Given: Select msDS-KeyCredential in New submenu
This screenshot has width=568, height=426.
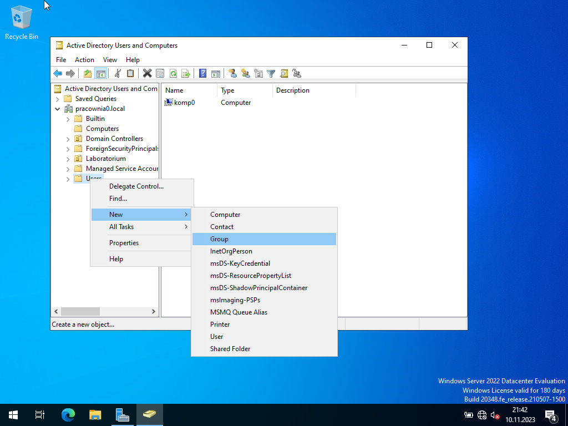Looking at the screenshot, I should pyautogui.click(x=264, y=263).
